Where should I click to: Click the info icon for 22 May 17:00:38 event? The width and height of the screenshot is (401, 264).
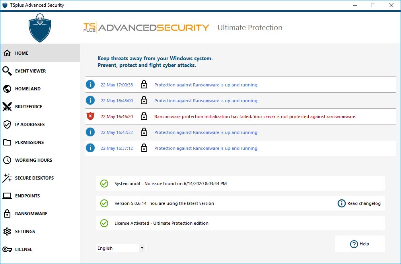pyautogui.click(x=90, y=84)
